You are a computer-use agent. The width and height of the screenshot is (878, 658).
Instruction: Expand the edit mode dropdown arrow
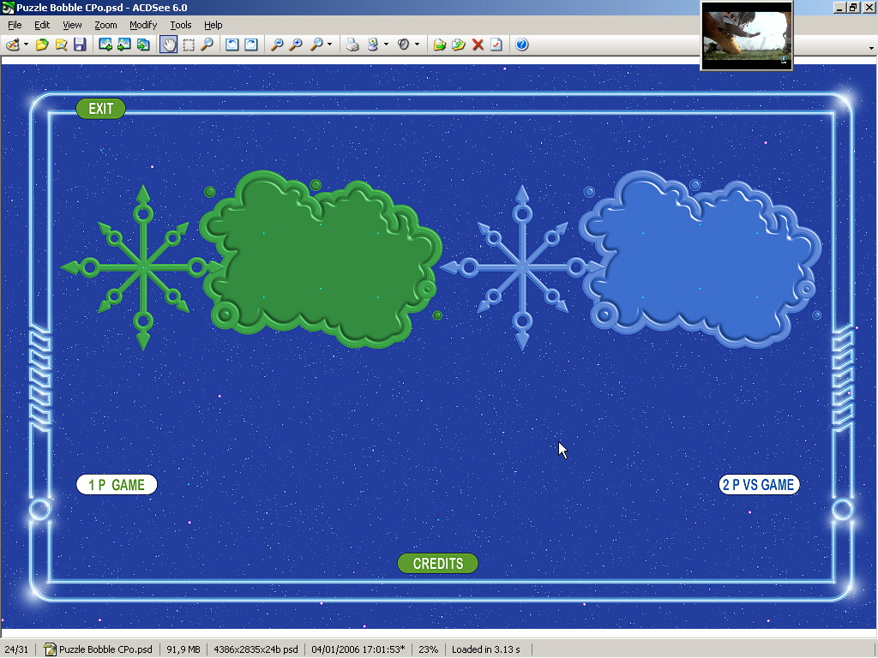[26, 45]
